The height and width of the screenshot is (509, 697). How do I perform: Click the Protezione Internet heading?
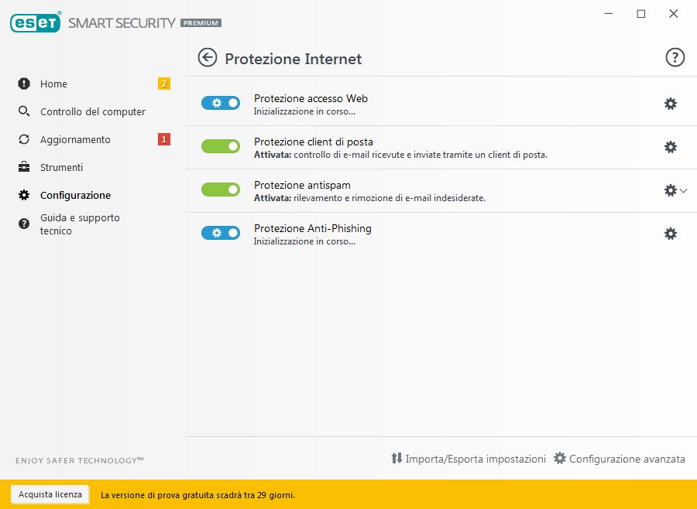pos(293,59)
